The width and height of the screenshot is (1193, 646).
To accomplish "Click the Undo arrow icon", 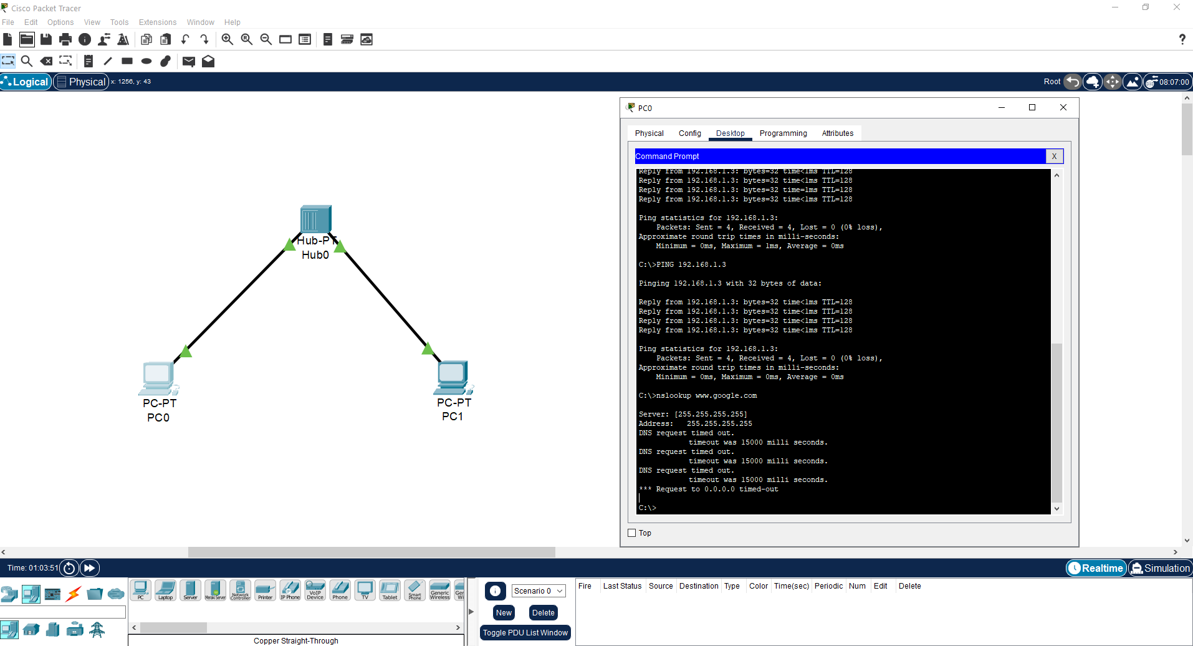I will [x=185, y=39].
